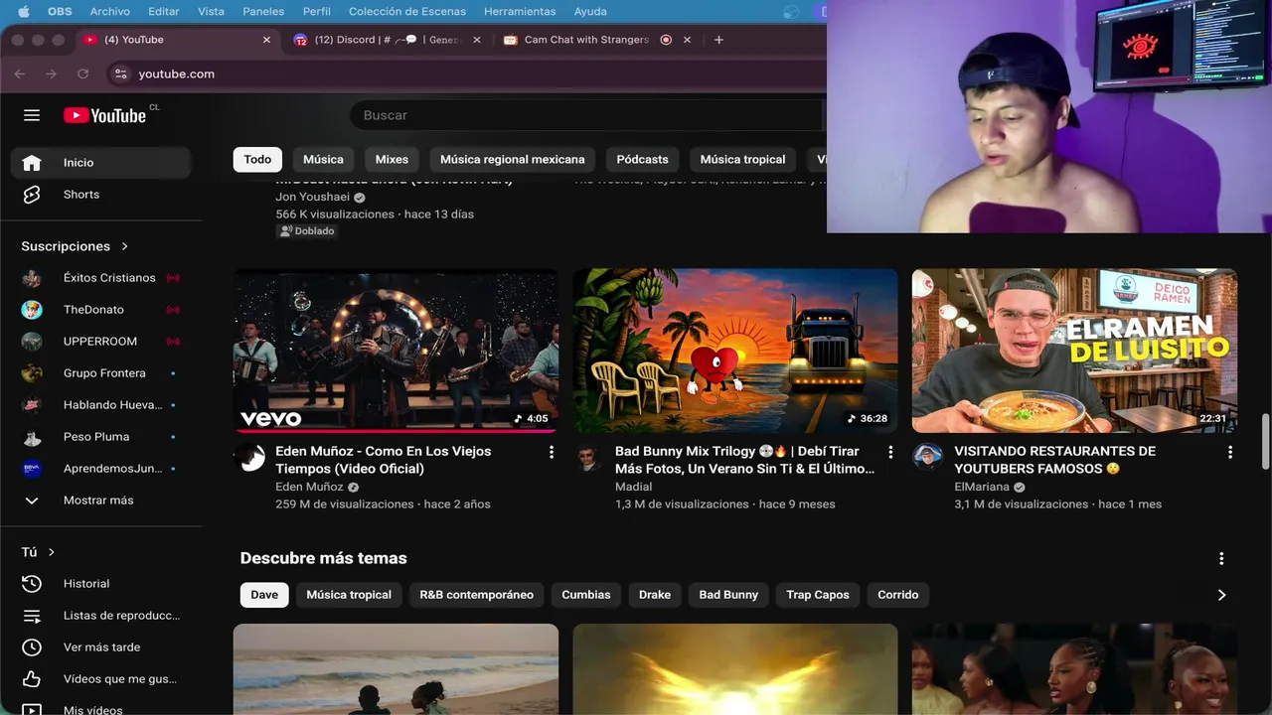The image size is (1272, 715).
Task: Select the Trap Capos topic chip
Action: (x=818, y=595)
